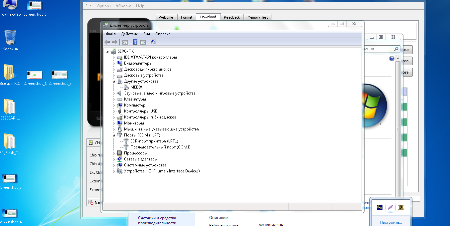Image resolution: width=450 pixels, height=226 pixels.
Task: Switch to the Readback tab
Action: click(x=231, y=17)
